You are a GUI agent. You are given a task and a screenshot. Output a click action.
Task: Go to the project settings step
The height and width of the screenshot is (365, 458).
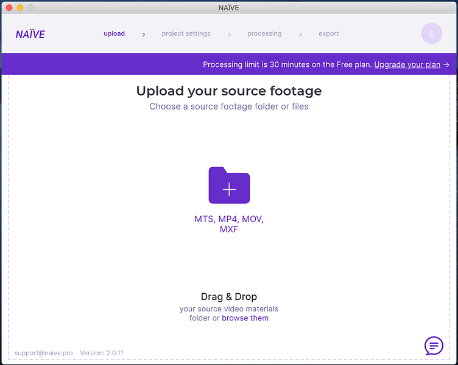tap(186, 33)
